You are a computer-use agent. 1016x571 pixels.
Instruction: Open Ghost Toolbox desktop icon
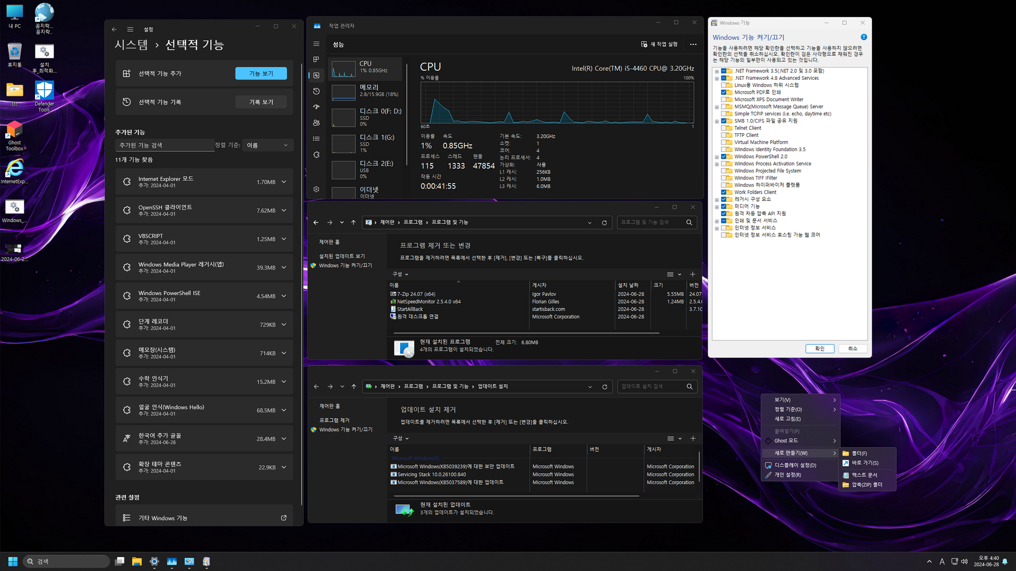point(14,130)
